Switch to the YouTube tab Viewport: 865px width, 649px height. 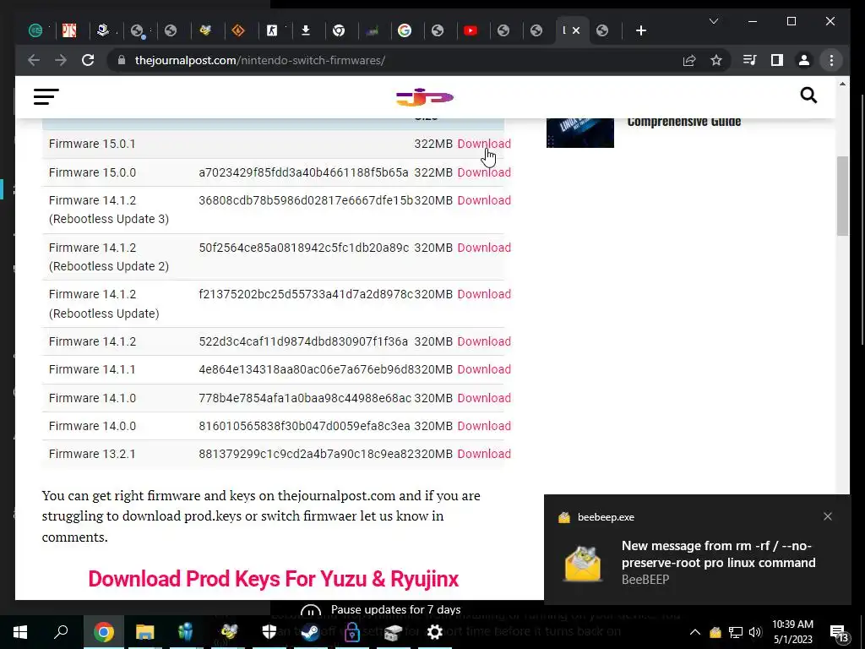point(471,31)
